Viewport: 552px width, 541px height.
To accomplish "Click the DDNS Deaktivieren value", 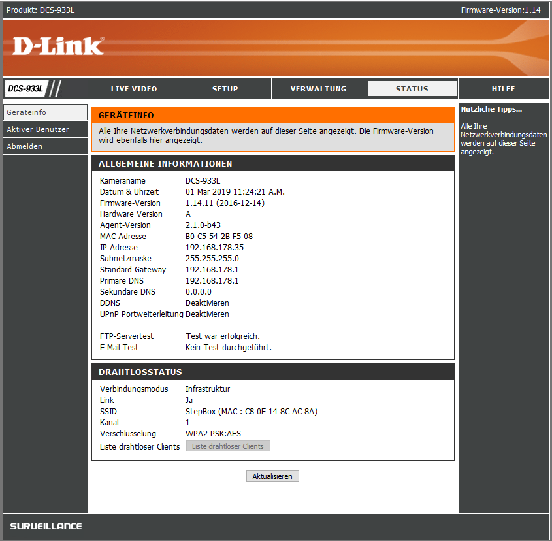I will pos(207,303).
